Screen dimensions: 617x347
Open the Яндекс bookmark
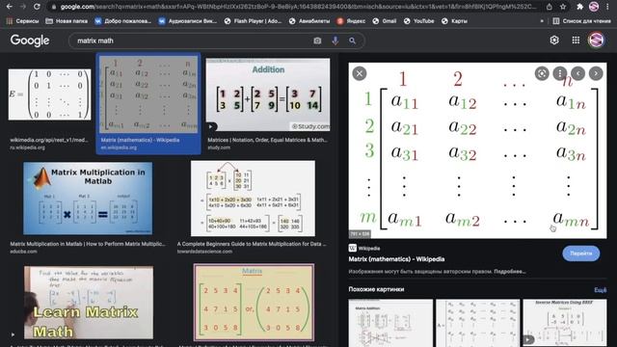coord(351,21)
